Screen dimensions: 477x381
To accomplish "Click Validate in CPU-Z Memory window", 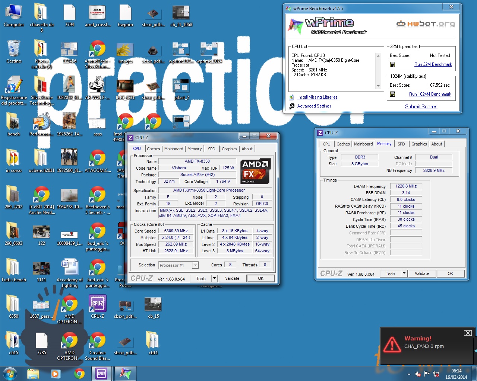I will coord(422,273).
